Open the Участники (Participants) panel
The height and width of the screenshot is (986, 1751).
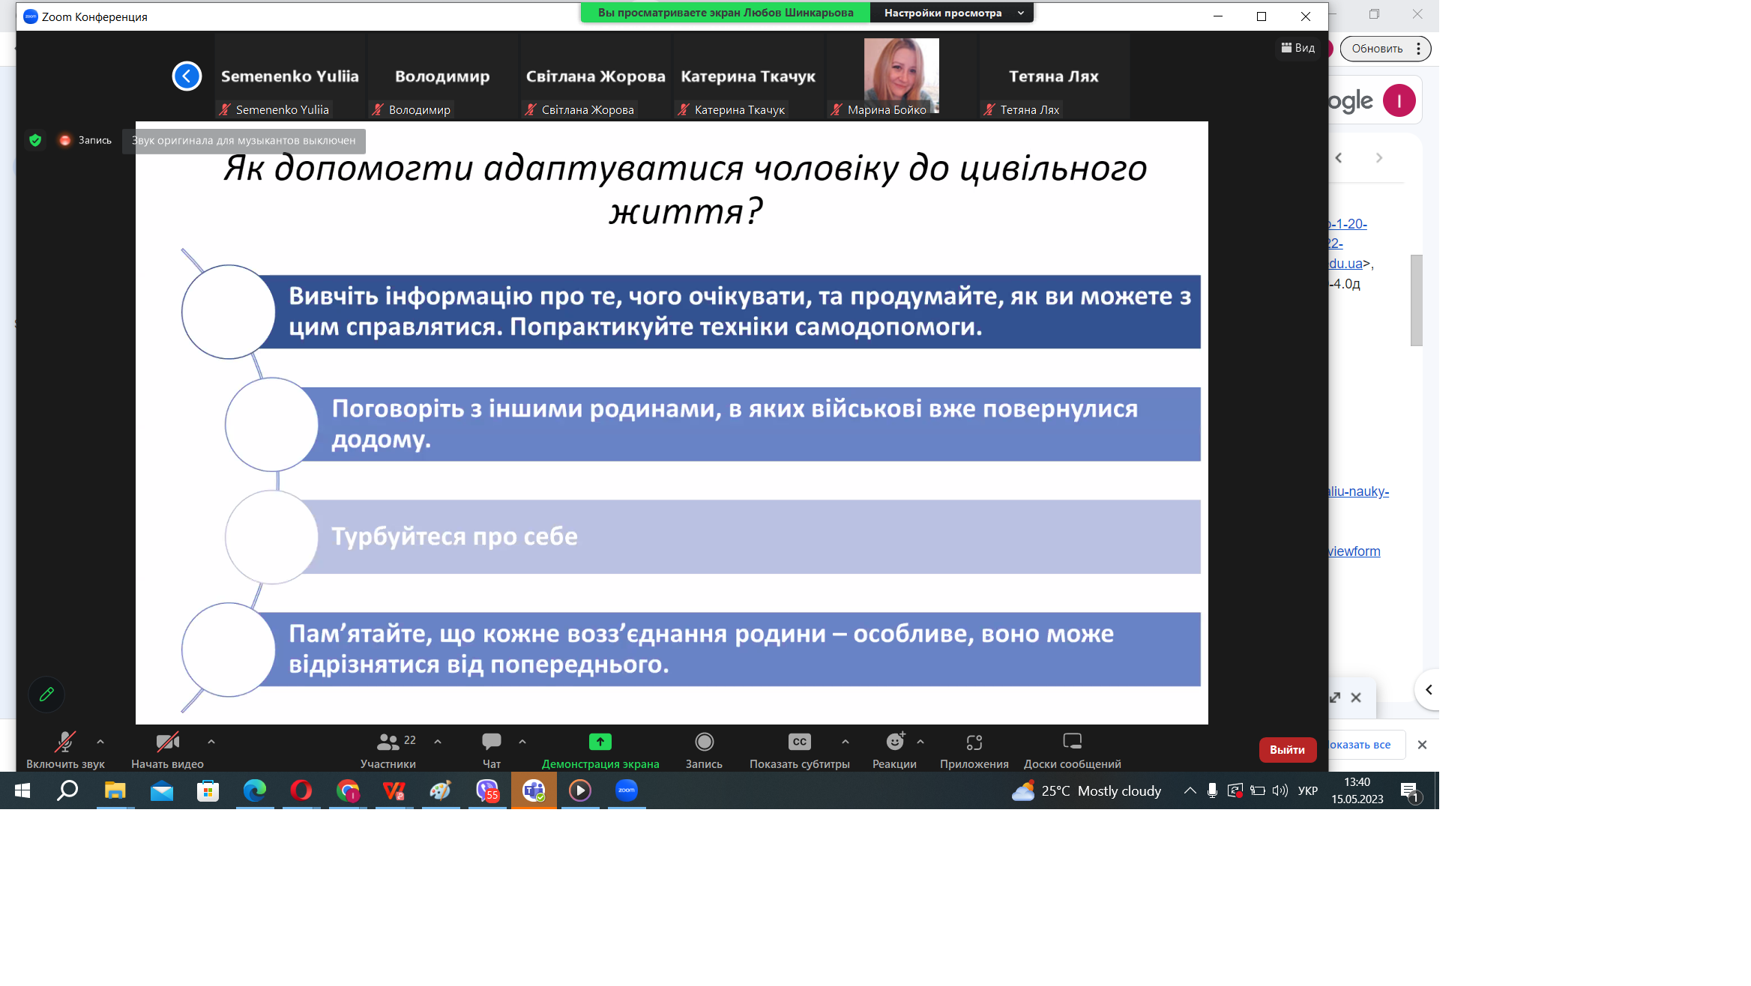pyautogui.click(x=388, y=749)
